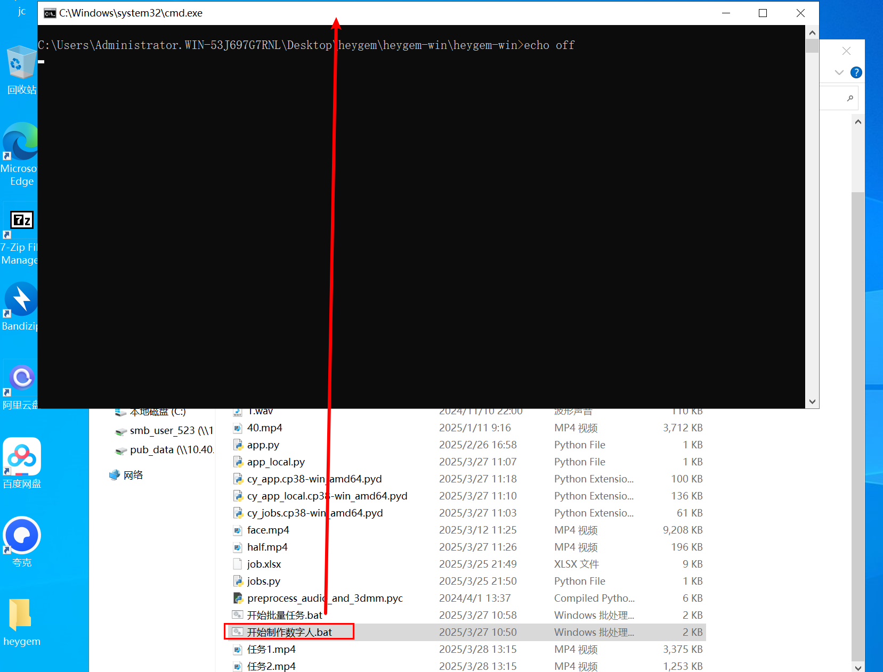The width and height of the screenshot is (883, 672).
Task: Select the jobs.py file icon
Action: point(238,581)
